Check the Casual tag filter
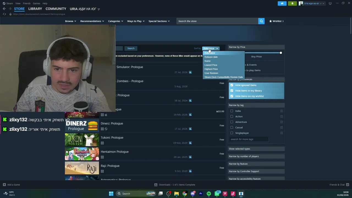 232,128
